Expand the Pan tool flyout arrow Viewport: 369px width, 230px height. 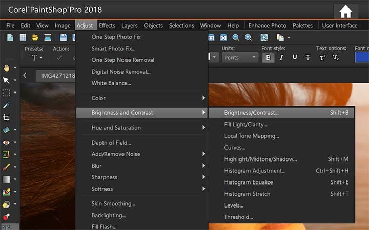(15, 68)
